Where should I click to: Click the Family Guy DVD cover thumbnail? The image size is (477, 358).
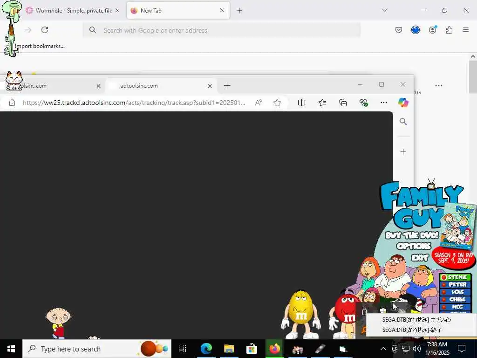click(x=458, y=226)
